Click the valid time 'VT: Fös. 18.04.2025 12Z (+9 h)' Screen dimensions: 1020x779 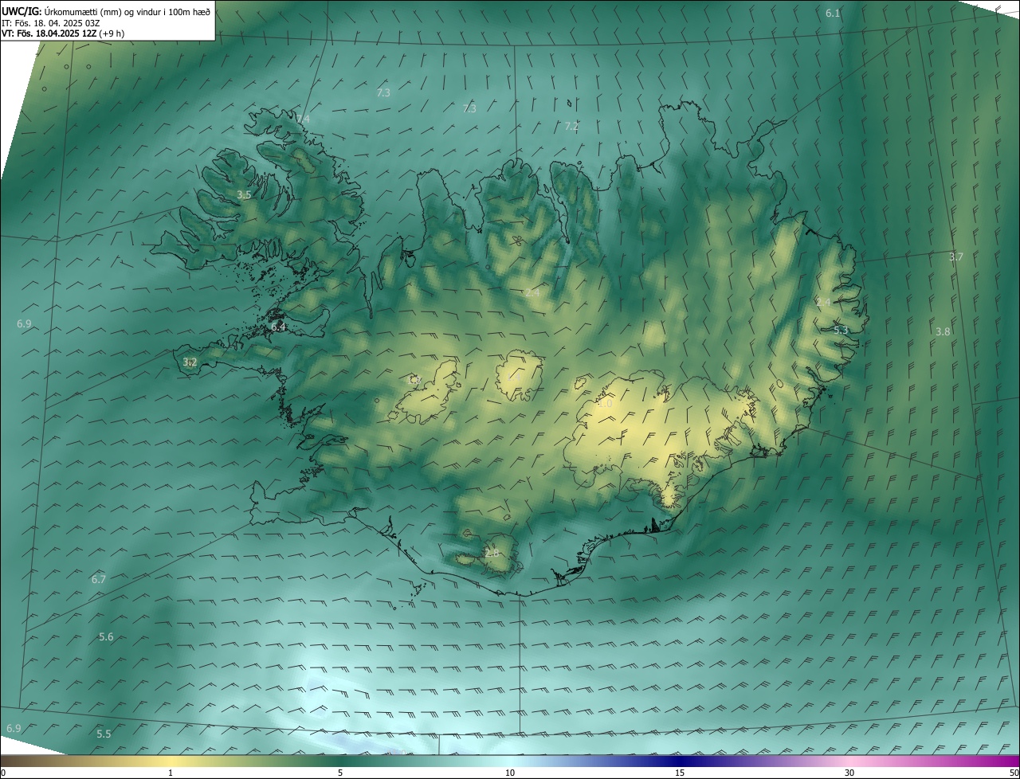pyautogui.click(x=63, y=33)
